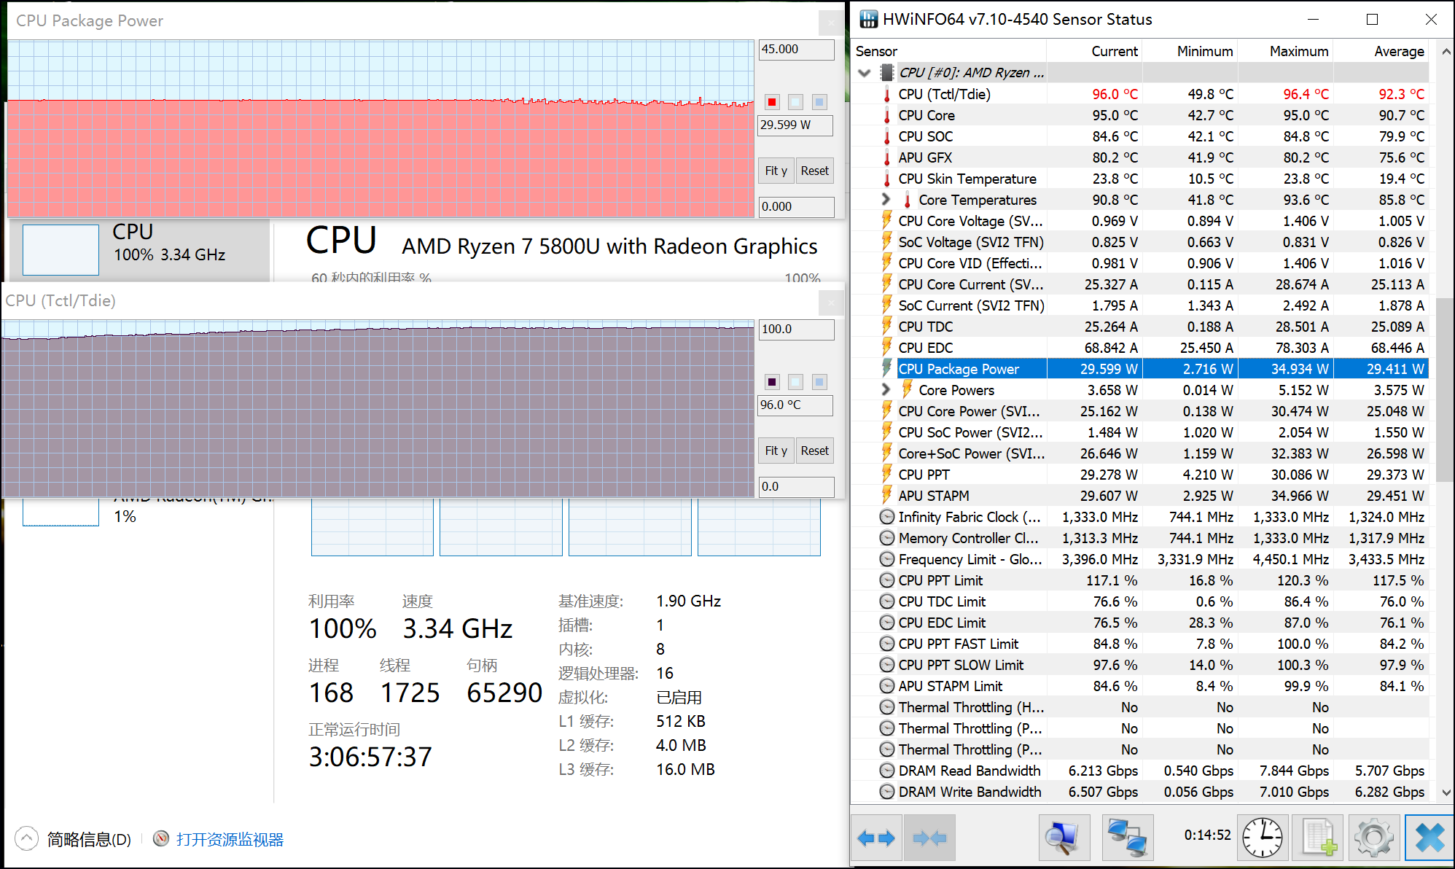Viewport: 1455px width, 869px height.
Task: Click the 45.000 max value field
Action: tap(795, 50)
